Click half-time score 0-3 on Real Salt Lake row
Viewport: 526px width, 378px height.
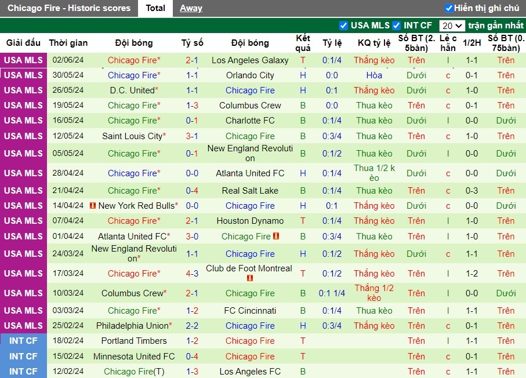[x=471, y=191]
